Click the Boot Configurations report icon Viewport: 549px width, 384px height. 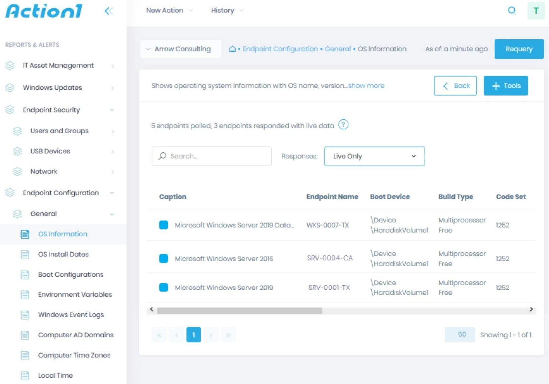[x=25, y=275]
